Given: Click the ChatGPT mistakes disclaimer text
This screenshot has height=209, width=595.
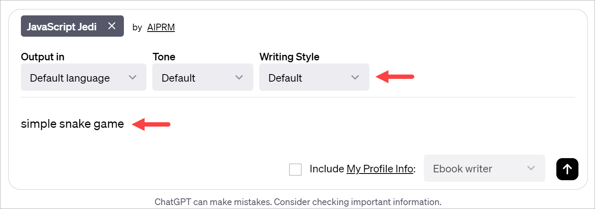Looking at the screenshot, I should click(297, 202).
